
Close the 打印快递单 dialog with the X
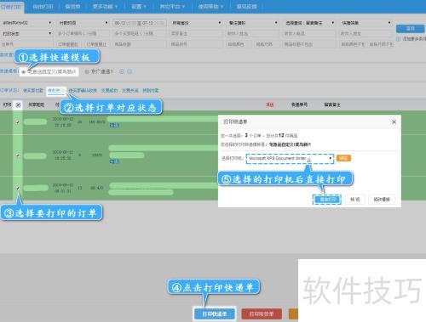point(394,122)
